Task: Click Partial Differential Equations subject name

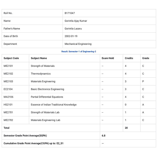Action: pos(47,97)
